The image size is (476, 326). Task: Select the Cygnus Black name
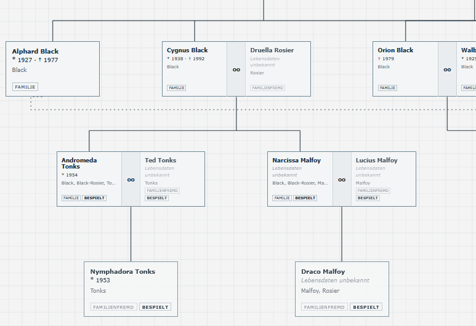coord(187,50)
